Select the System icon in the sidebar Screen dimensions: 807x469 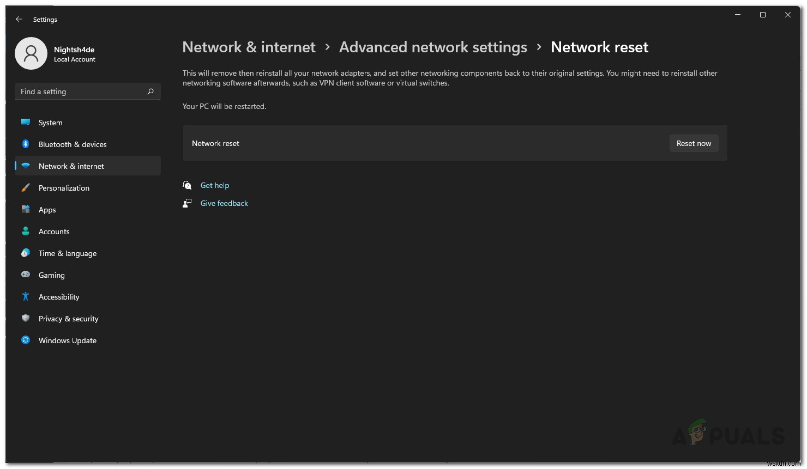click(x=26, y=122)
